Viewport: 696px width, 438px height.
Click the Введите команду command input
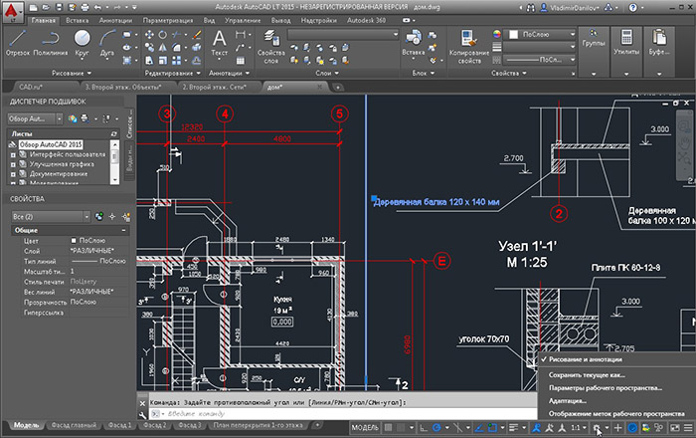coord(342,413)
